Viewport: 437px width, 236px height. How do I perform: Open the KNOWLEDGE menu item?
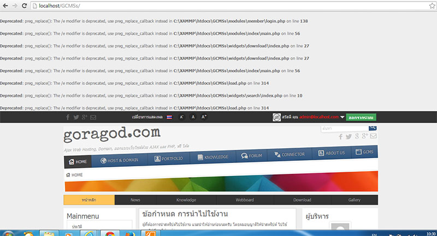tap(213, 157)
